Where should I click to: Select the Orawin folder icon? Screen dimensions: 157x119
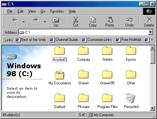click(x=83, y=74)
